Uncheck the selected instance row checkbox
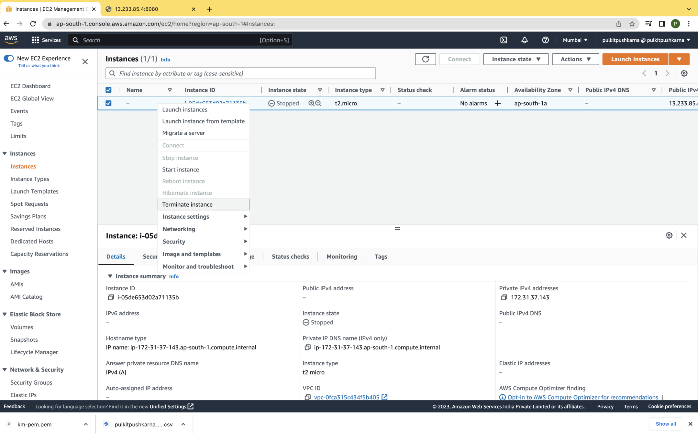The height and width of the screenshot is (436, 698). (x=108, y=103)
